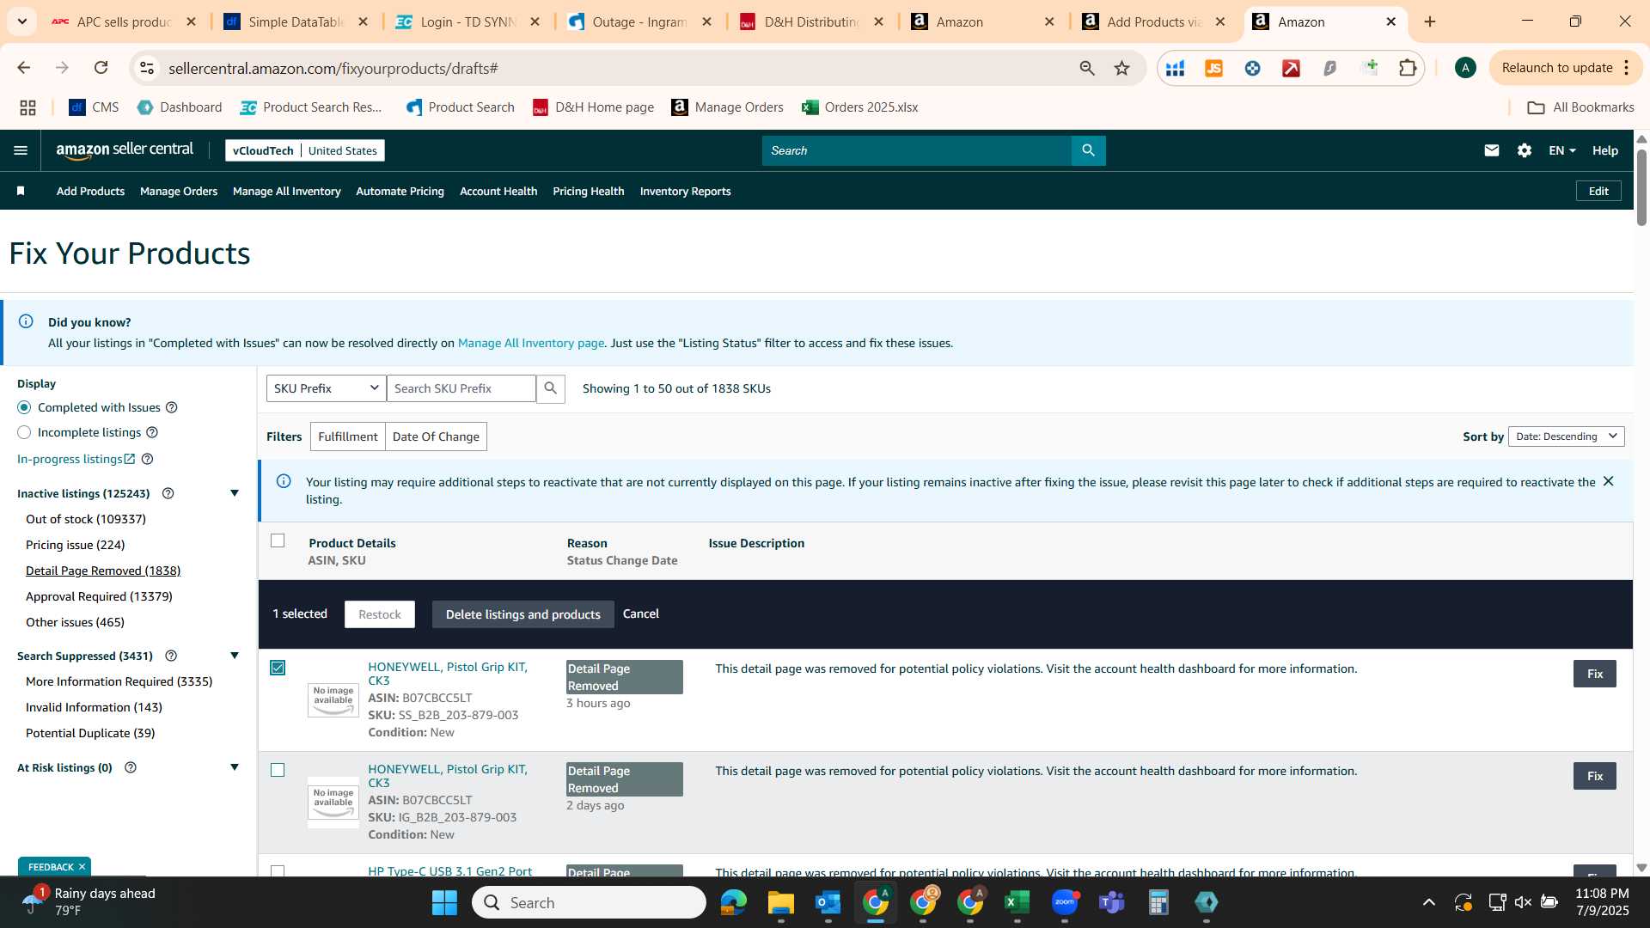Image resolution: width=1650 pixels, height=928 pixels.
Task: Open the EN language dropdown
Action: 1561,150
